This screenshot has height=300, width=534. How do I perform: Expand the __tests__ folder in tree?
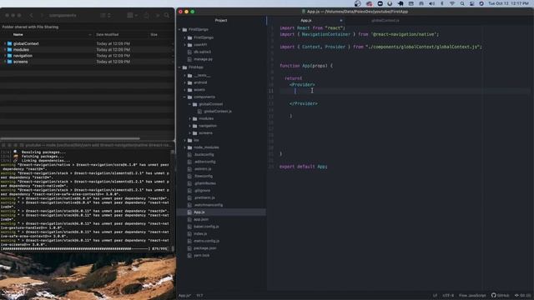click(x=185, y=75)
